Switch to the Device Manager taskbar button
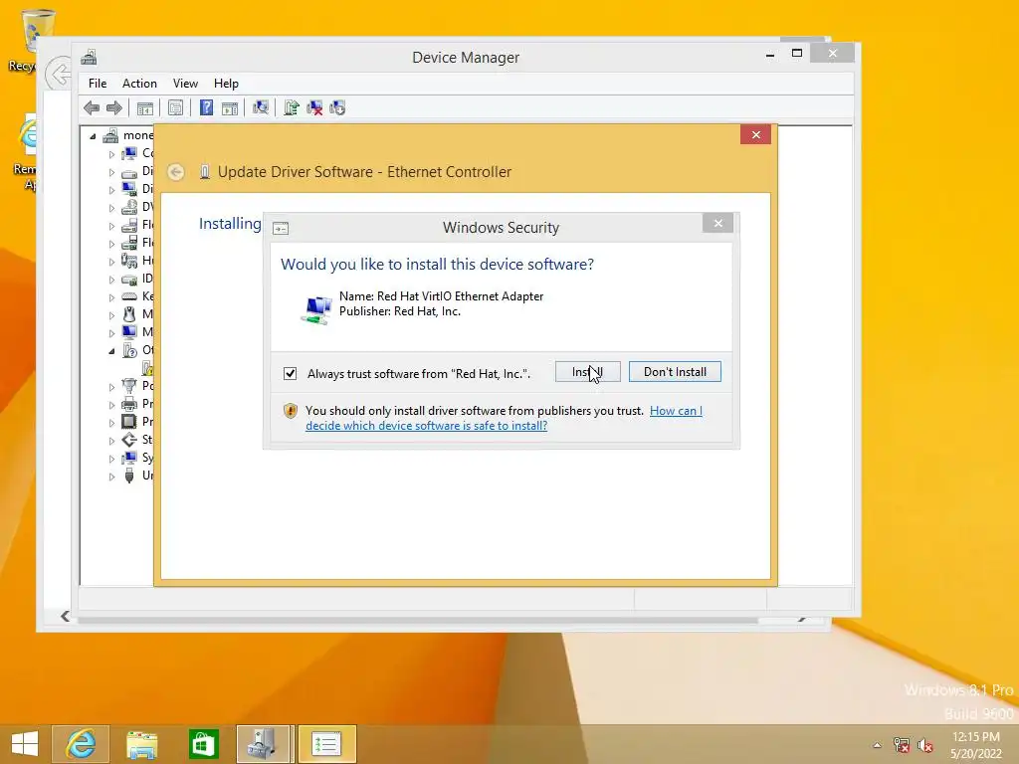1019x764 pixels. (263, 744)
